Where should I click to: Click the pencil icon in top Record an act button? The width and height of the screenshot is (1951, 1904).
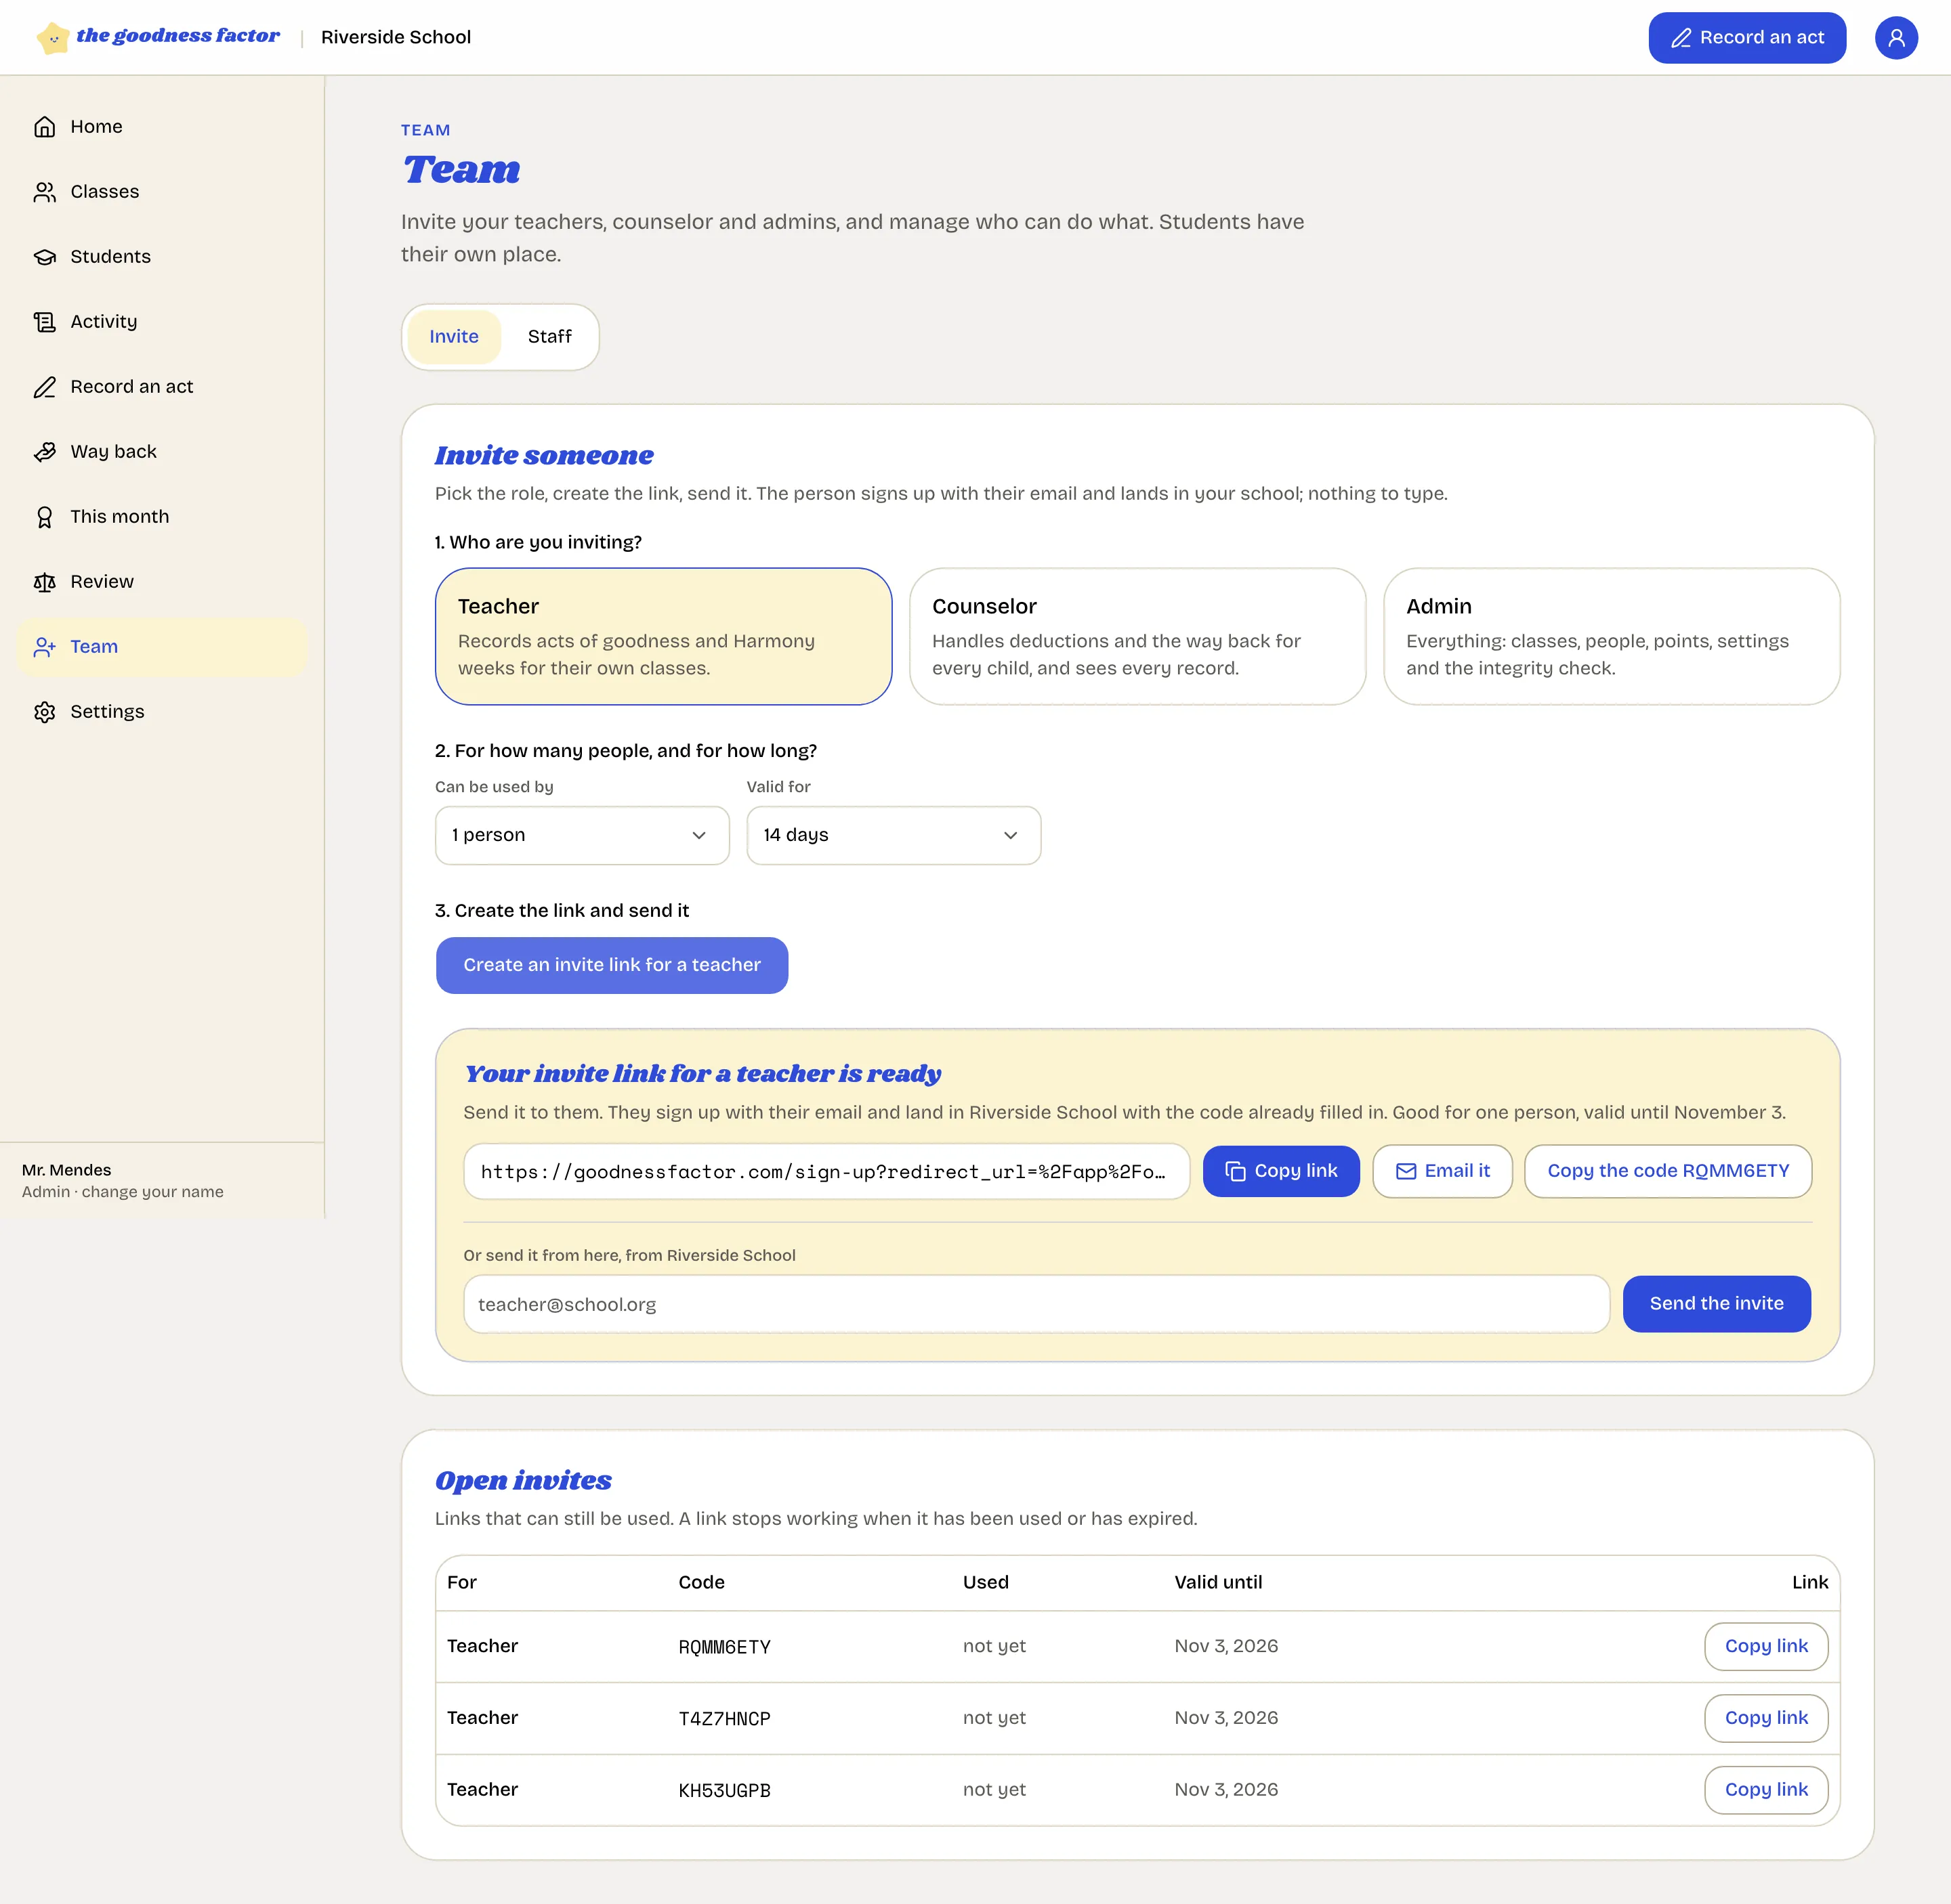pyautogui.click(x=1681, y=38)
